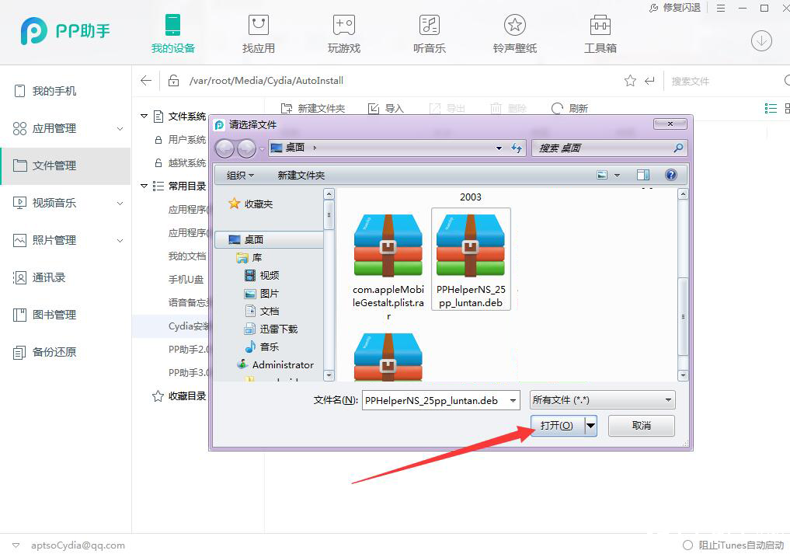Click the 搜索文件 search field

click(x=723, y=81)
